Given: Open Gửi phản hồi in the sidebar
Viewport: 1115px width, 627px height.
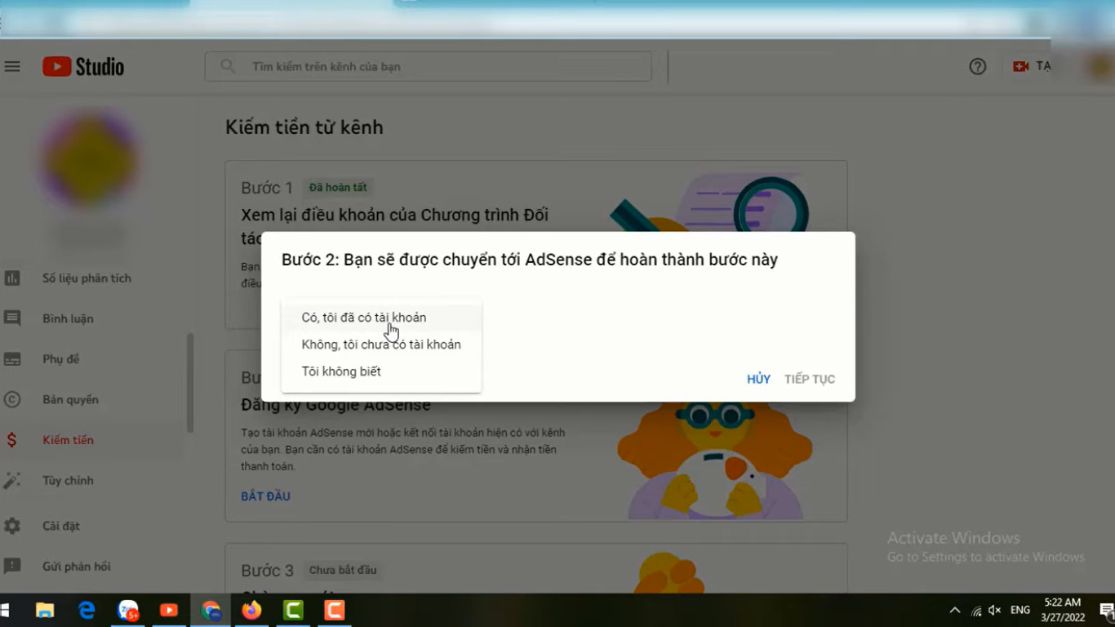Looking at the screenshot, I should 74,566.
